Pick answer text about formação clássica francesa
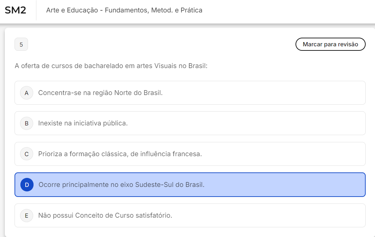Image resolution: width=375 pixels, height=237 pixels. (120, 154)
